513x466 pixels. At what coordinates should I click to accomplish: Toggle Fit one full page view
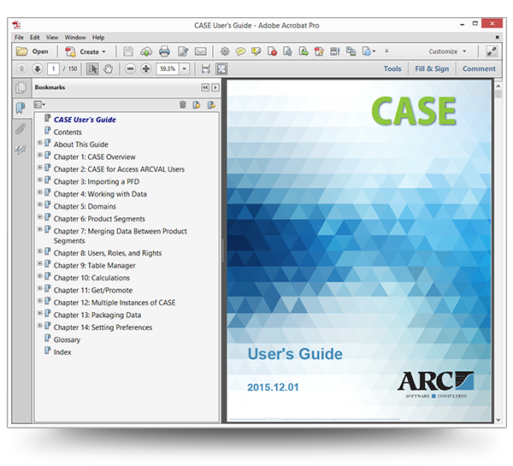(x=221, y=68)
